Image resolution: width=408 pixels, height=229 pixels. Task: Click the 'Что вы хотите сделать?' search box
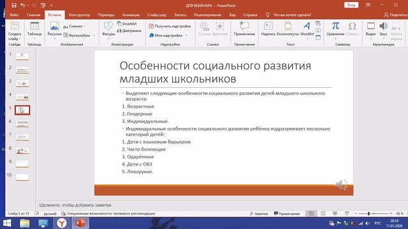click(292, 15)
